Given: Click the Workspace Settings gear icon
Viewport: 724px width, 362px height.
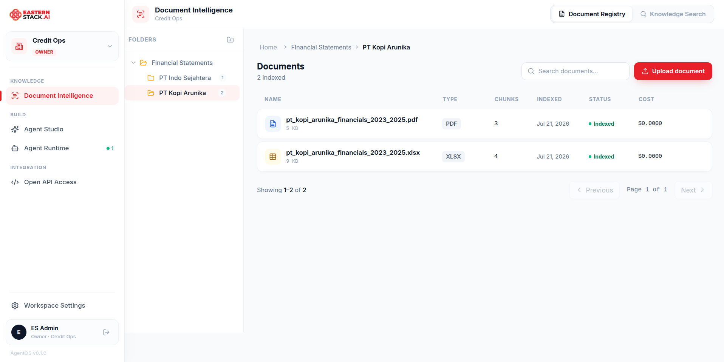Looking at the screenshot, I should tap(15, 306).
